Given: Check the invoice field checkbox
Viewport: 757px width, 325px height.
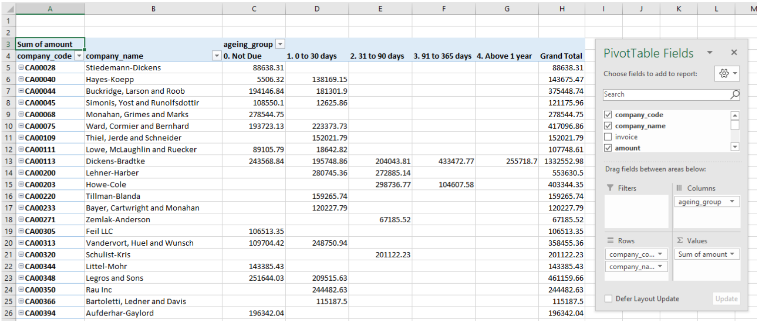Looking at the screenshot, I should coord(608,137).
